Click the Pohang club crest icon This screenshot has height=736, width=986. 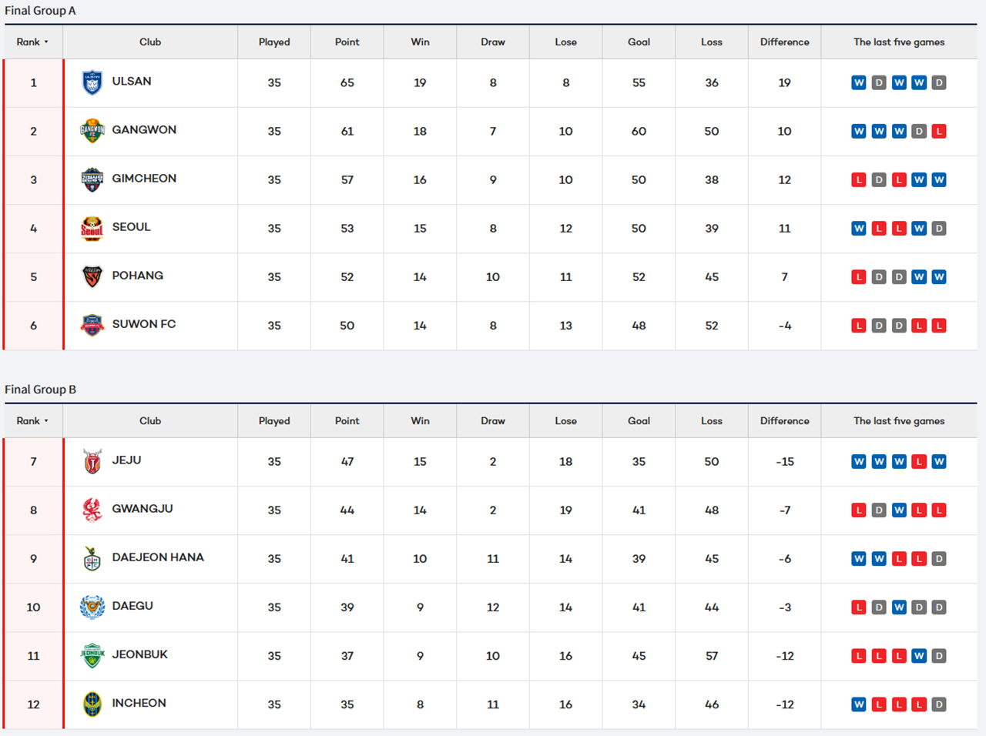(x=92, y=276)
